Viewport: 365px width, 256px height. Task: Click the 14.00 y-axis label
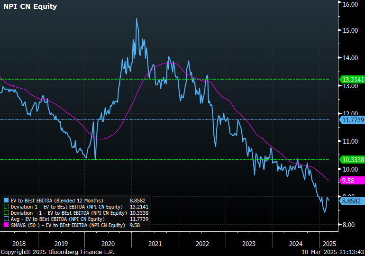(x=350, y=58)
